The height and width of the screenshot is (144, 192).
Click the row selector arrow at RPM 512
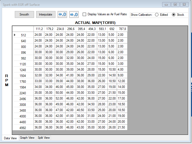tap(15, 35)
